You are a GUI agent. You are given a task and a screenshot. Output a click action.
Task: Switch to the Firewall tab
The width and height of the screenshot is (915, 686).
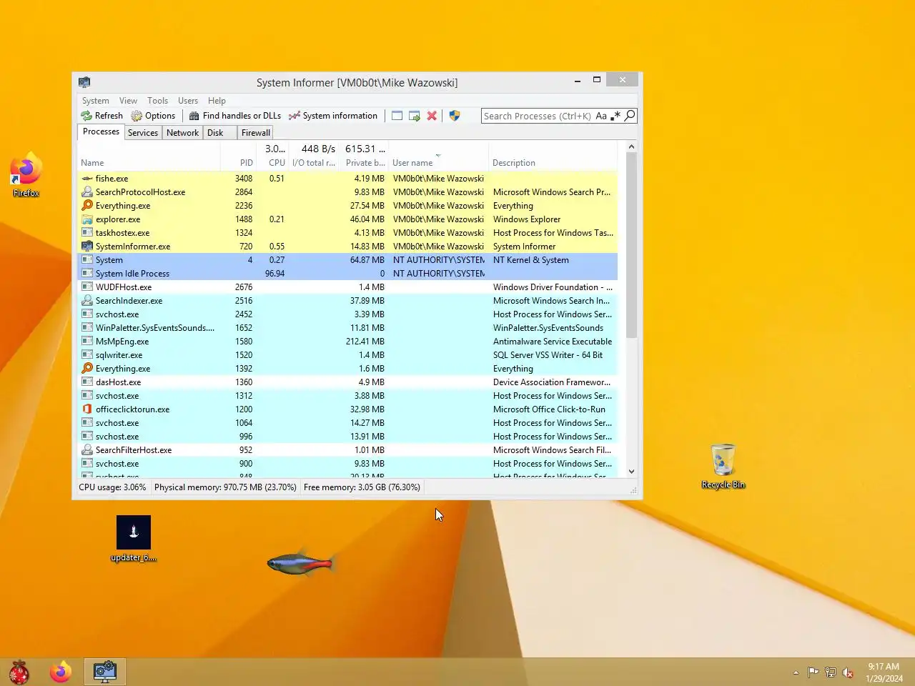point(256,133)
